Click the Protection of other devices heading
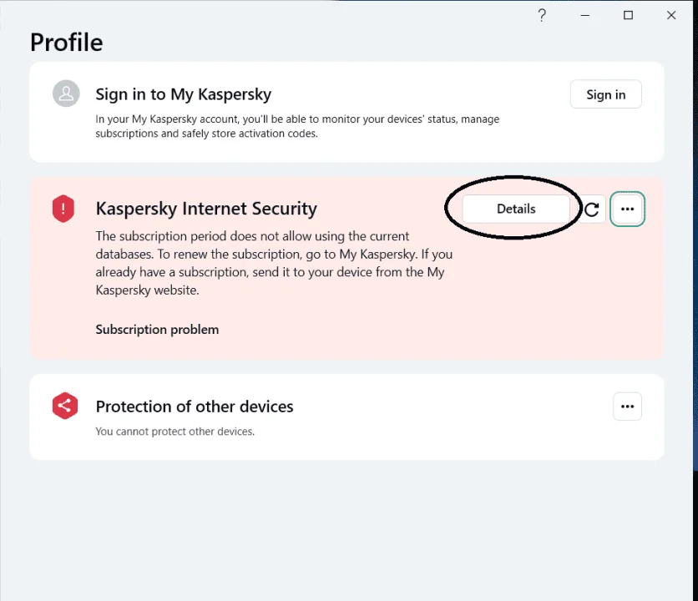698x601 pixels. 195,407
